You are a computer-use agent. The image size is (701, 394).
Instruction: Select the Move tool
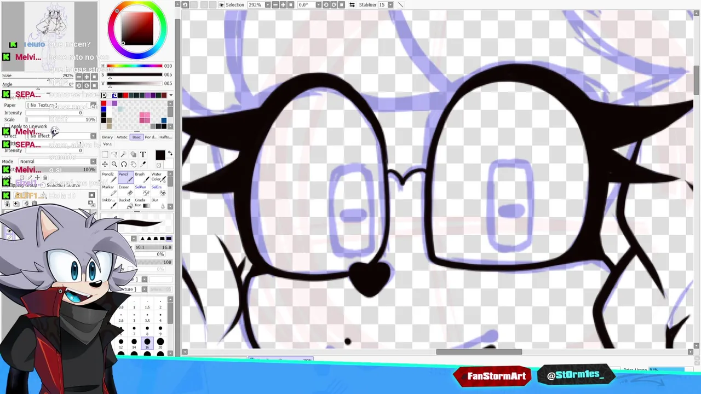click(105, 164)
